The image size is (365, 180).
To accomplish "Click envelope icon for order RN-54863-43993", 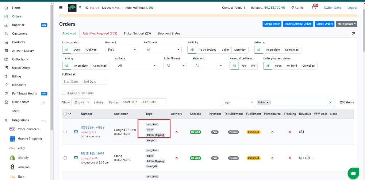I will coord(76,158).
